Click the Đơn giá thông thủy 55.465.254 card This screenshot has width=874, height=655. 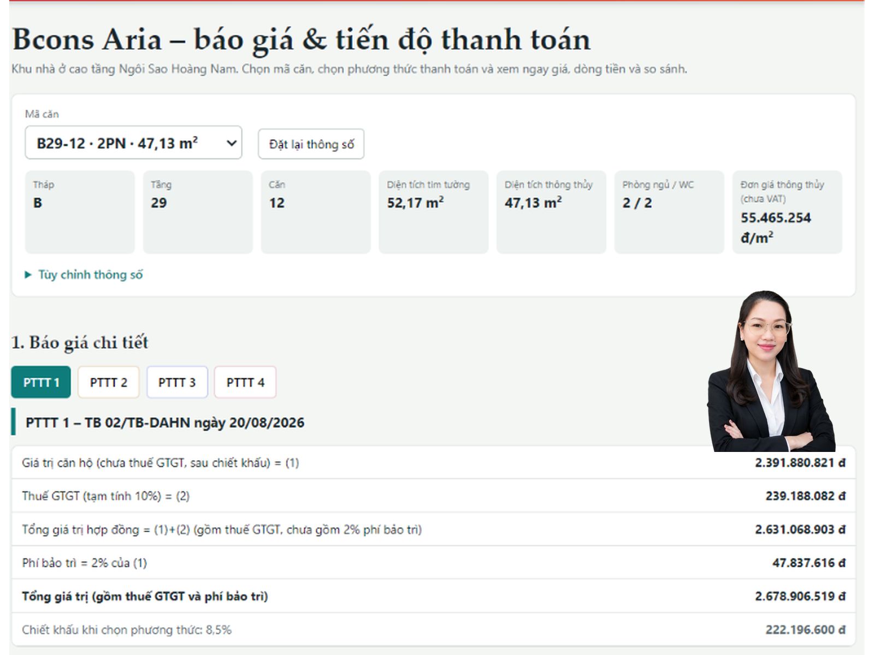tap(787, 212)
